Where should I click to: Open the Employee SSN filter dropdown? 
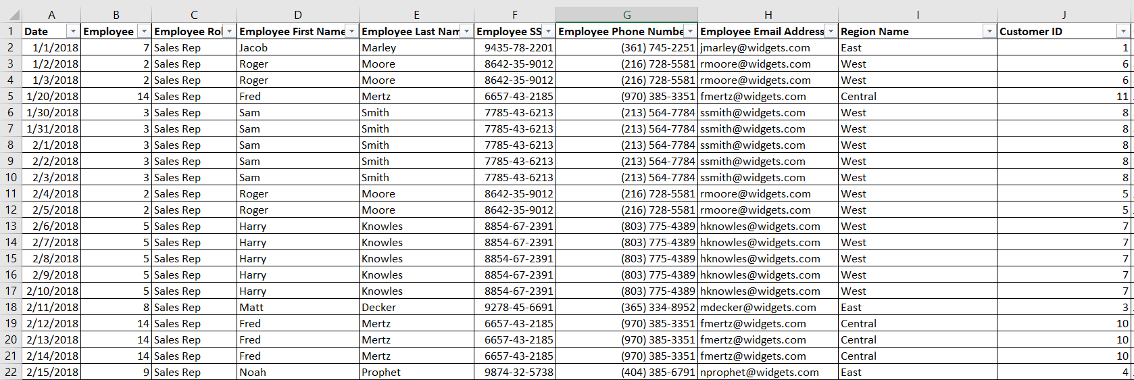coord(548,32)
